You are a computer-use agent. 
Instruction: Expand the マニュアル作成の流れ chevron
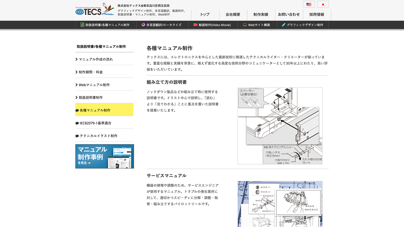pyautogui.click(x=76, y=59)
